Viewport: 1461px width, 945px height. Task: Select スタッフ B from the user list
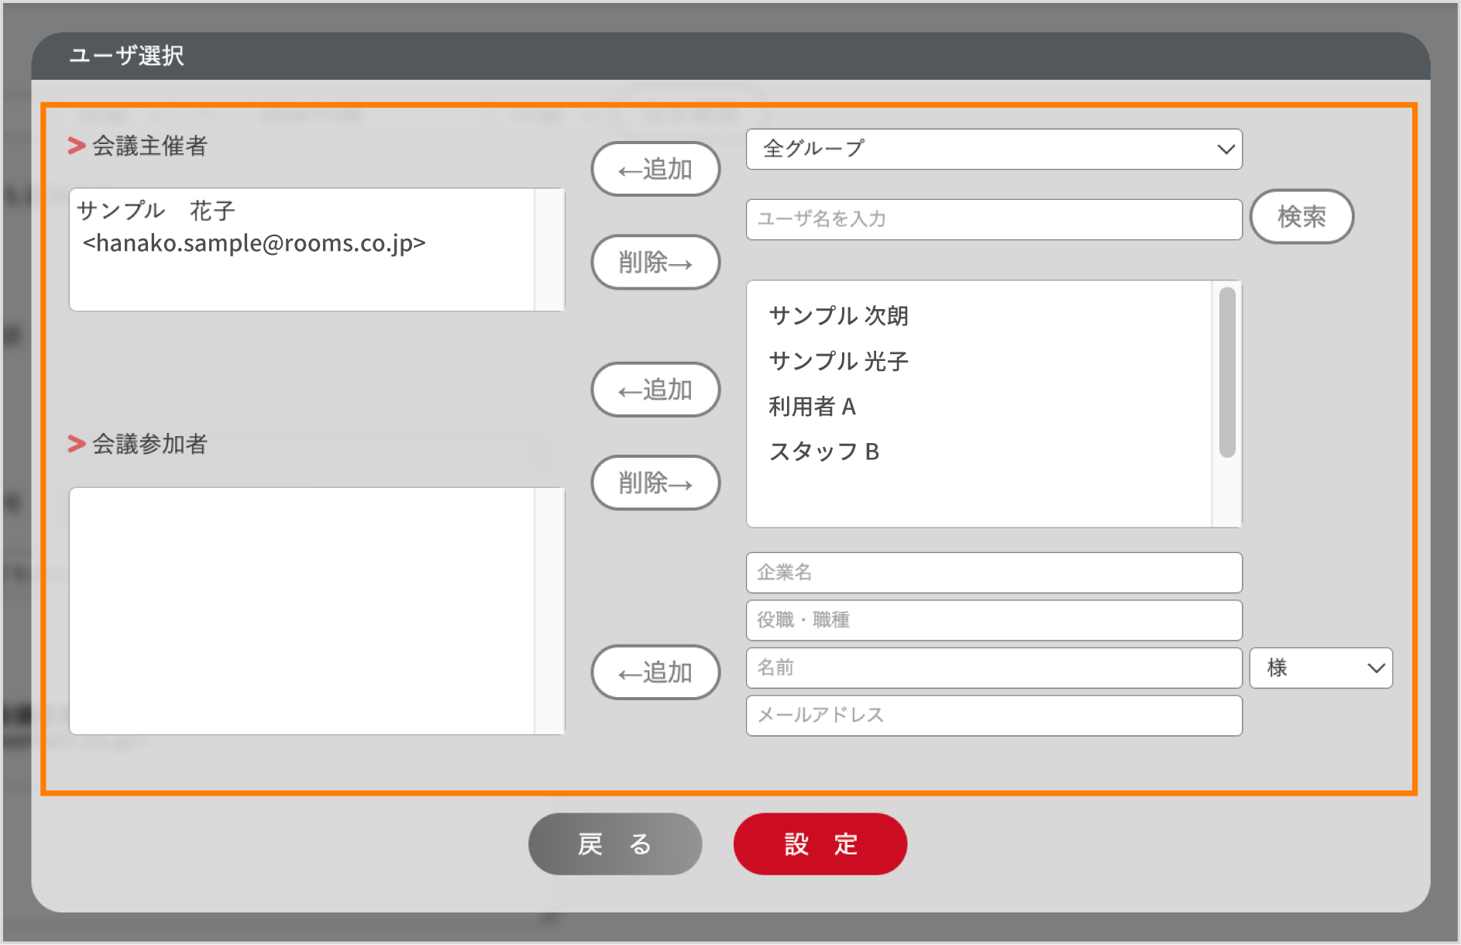823,452
